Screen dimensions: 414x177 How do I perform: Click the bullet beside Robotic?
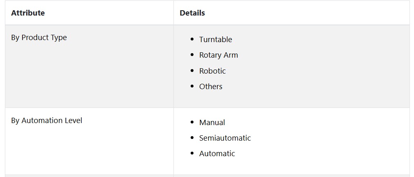pos(192,71)
